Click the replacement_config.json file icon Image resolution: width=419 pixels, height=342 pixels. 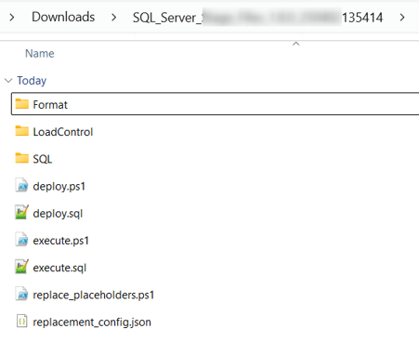coord(21,322)
